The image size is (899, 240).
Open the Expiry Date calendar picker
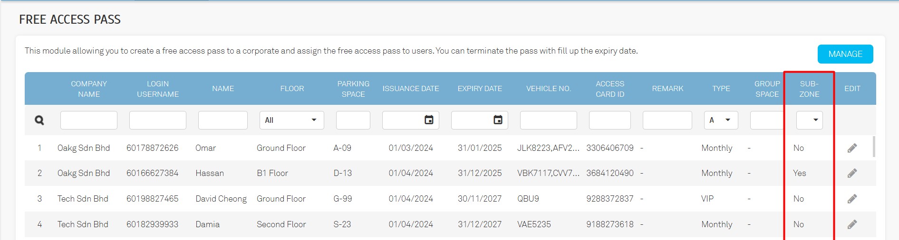[498, 120]
